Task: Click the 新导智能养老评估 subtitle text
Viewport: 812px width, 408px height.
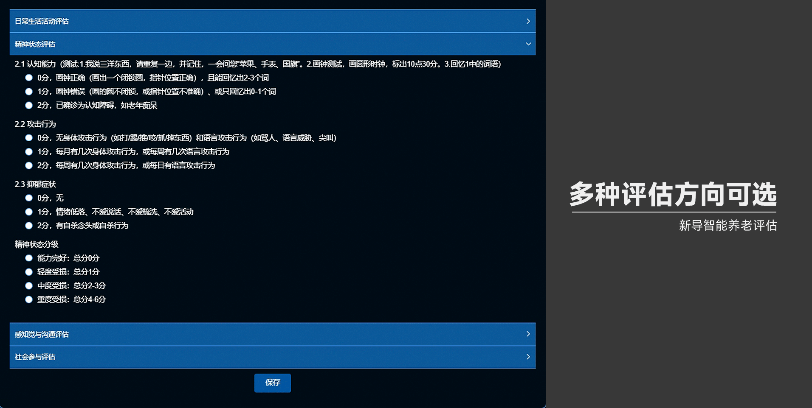Action: tap(728, 225)
